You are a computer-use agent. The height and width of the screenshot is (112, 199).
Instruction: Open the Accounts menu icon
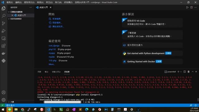click(x=3, y=92)
